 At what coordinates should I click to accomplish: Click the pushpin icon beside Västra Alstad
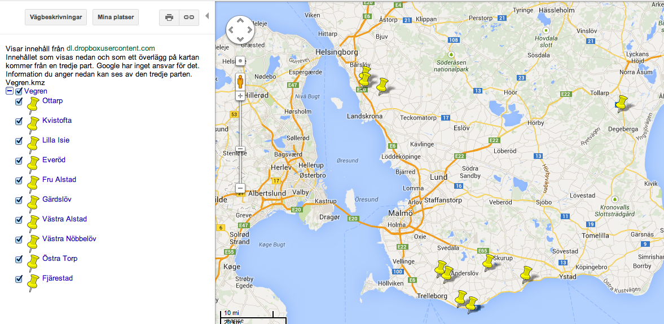tap(33, 224)
